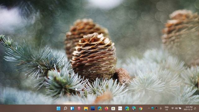Launch Firefox browser

[x=106, y=108]
